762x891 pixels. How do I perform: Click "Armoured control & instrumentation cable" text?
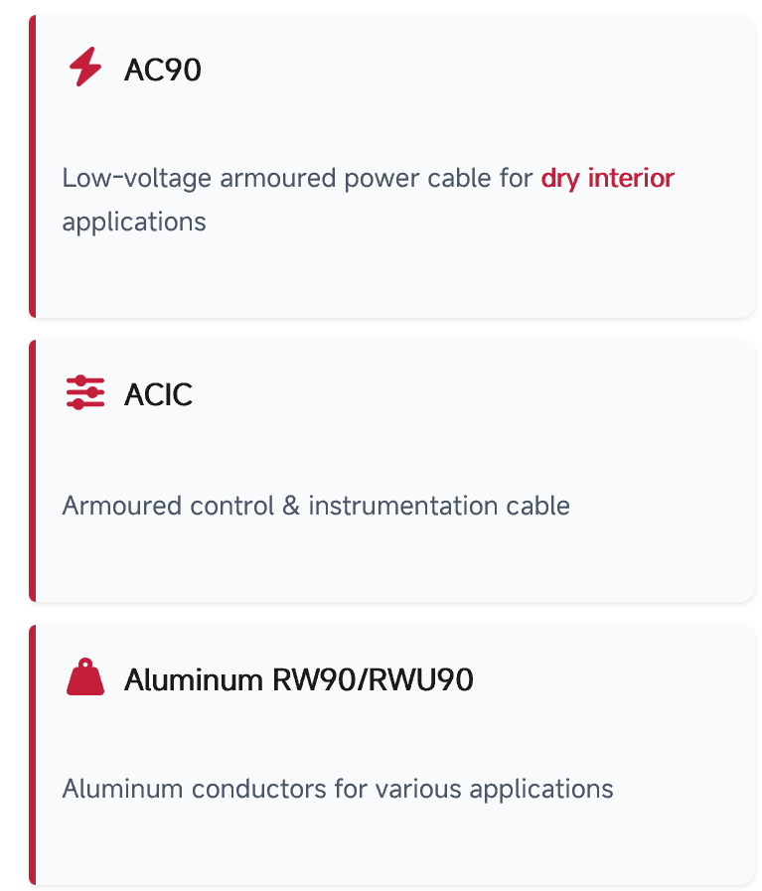tap(316, 506)
